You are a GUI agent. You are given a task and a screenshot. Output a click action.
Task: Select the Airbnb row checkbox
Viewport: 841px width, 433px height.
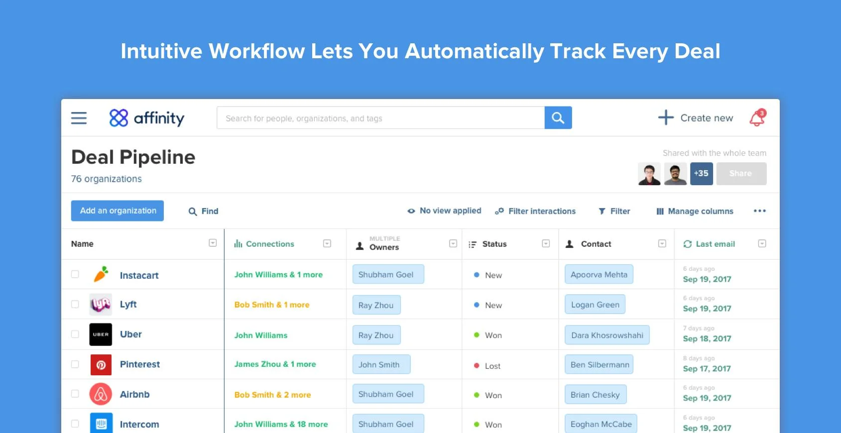coord(75,394)
